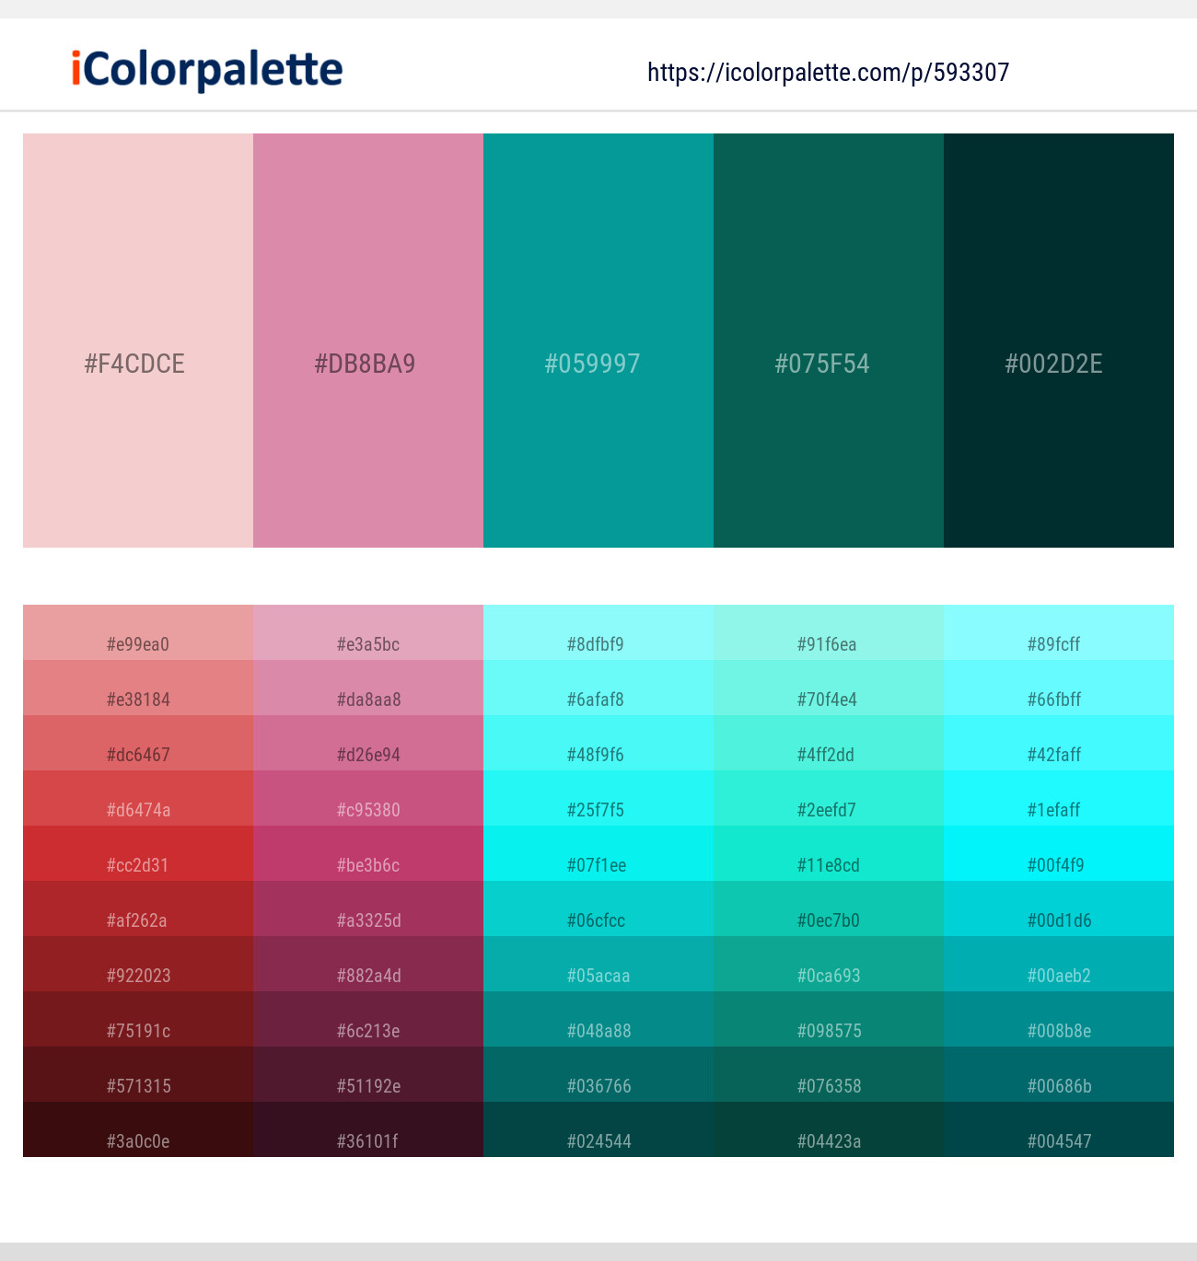Choose the #075F54 dark green swatch

(x=829, y=341)
